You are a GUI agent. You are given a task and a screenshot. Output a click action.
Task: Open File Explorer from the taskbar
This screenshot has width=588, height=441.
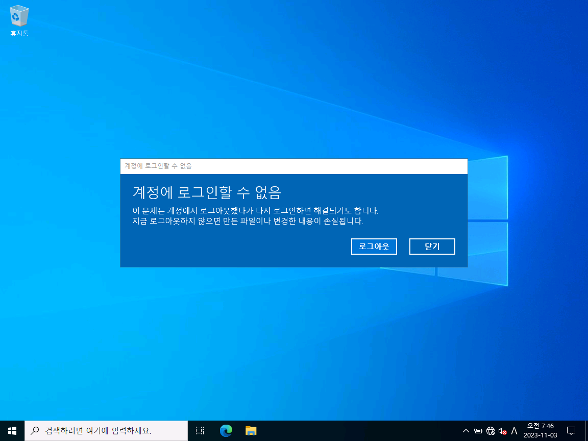tap(251, 431)
